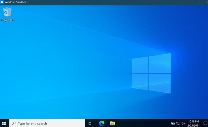Click the battery status tray icon

click(x=173, y=124)
